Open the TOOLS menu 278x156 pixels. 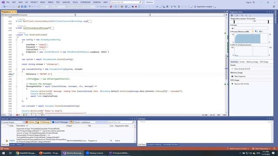coord(75,2)
